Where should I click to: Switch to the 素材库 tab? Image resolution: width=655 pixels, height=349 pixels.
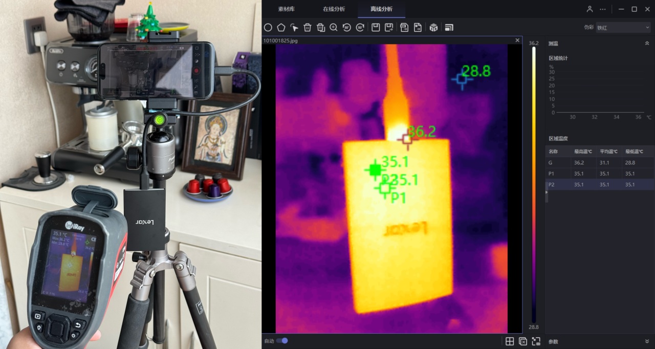286,9
